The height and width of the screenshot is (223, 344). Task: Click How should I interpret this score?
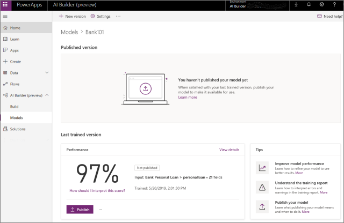pos(97,191)
